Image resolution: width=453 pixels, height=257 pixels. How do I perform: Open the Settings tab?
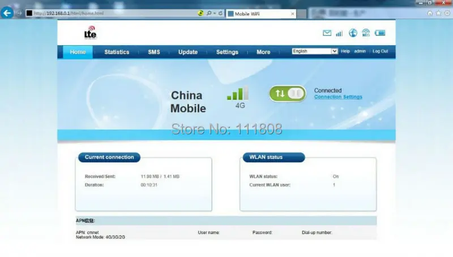point(228,52)
